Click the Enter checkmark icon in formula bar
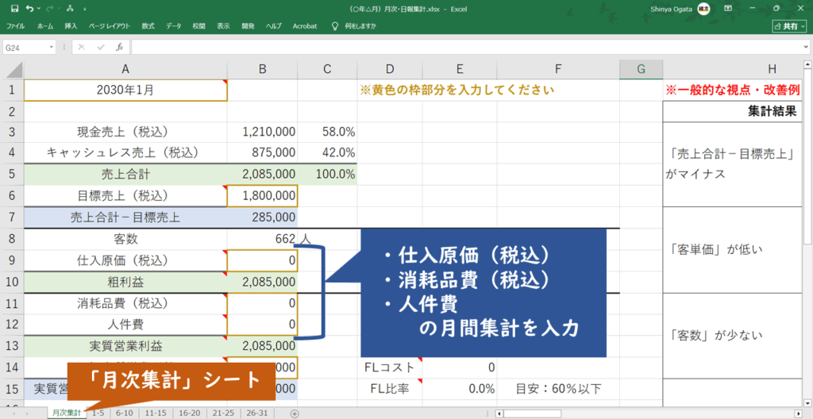The image size is (813, 419). [x=100, y=48]
